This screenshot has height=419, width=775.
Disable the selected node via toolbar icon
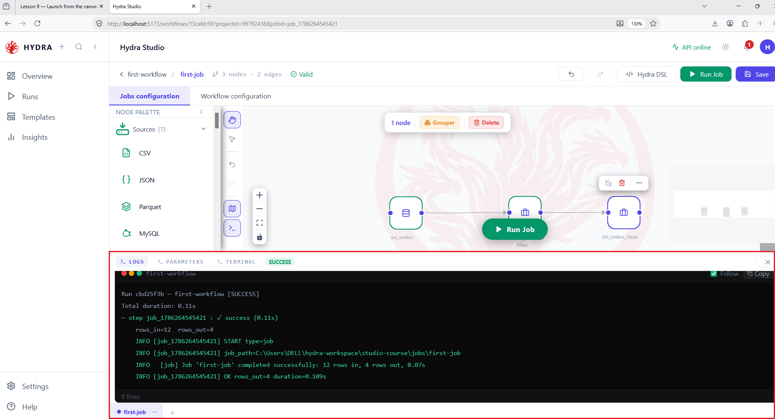pyautogui.click(x=608, y=183)
